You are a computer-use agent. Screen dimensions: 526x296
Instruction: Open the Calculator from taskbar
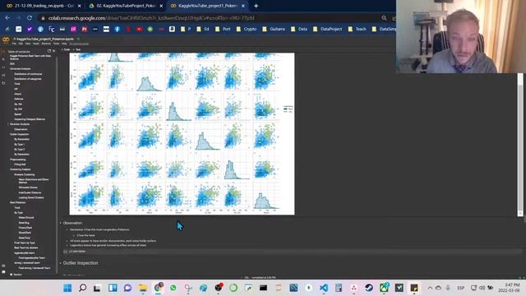339,288
